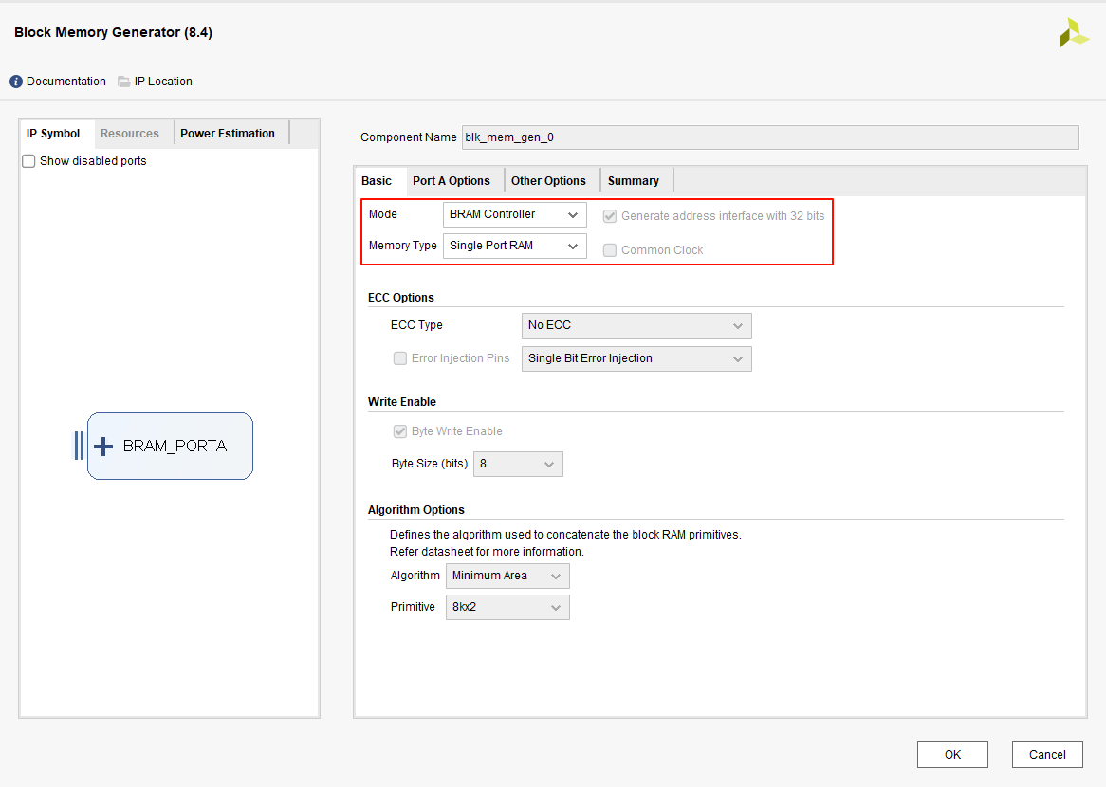Click the Cancel button
This screenshot has width=1106, height=787.
pyautogui.click(x=1047, y=755)
